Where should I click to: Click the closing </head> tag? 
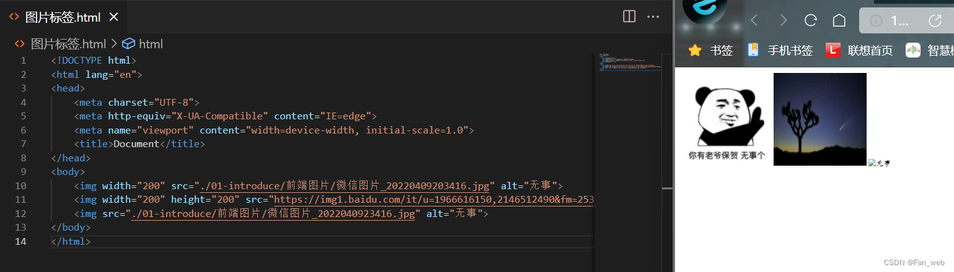[x=71, y=158]
